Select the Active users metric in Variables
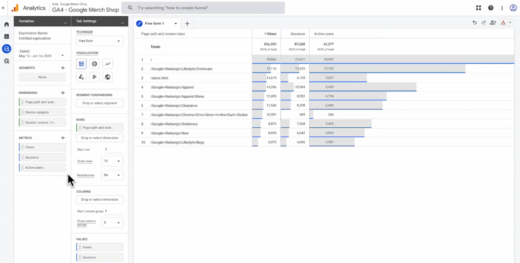520x263 pixels. (x=42, y=167)
